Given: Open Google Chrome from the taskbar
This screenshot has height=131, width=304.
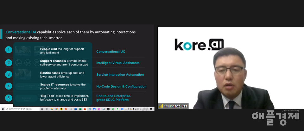Looking at the screenshot, I should pos(56,109).
